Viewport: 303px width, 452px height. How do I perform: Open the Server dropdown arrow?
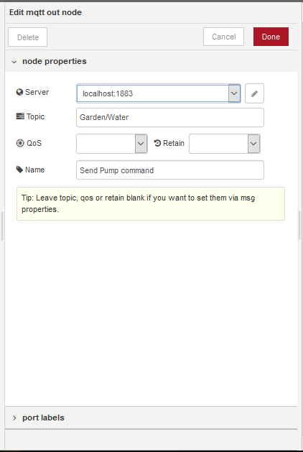[x=234, y=93]
